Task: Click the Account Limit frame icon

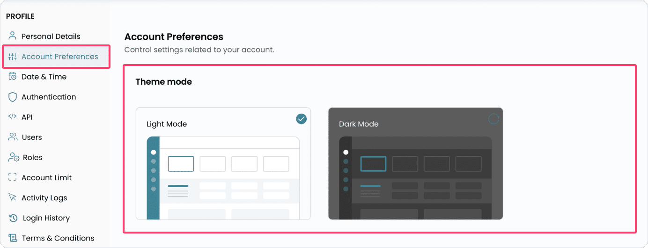Action: coord(13,178)
